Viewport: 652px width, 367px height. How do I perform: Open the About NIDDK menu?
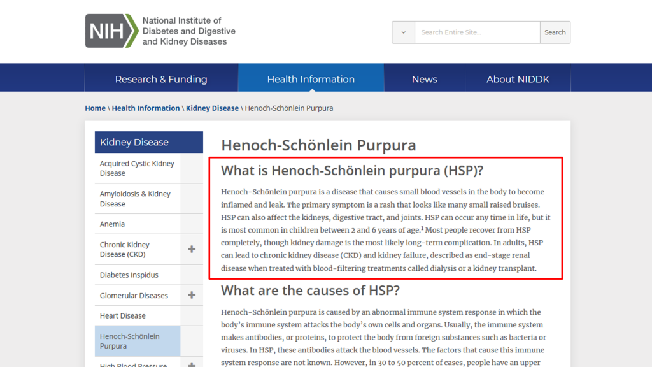pyautogui.click(x=518, y=79)
